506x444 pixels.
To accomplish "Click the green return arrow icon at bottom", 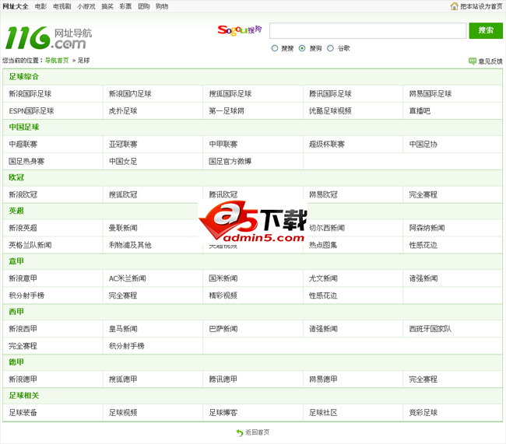I will [x=240, y=432].
